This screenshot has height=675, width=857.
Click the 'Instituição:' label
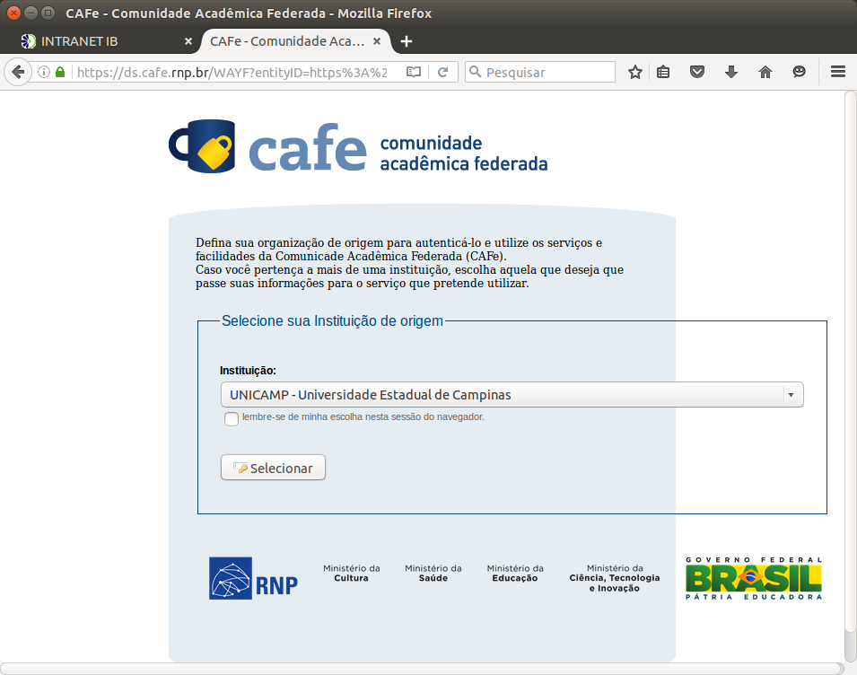(x=248, y=371)
